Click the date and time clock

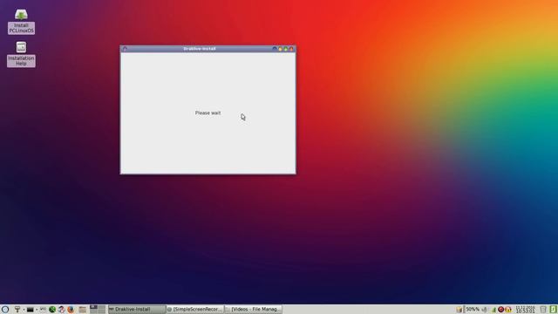[525, 310]
